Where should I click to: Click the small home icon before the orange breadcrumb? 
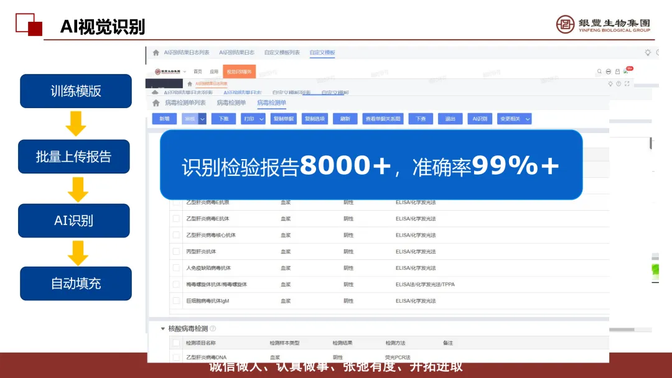click(x=190, y=84)
